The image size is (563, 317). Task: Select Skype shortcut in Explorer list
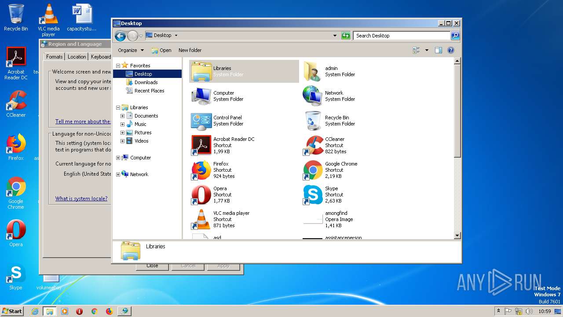313,195
